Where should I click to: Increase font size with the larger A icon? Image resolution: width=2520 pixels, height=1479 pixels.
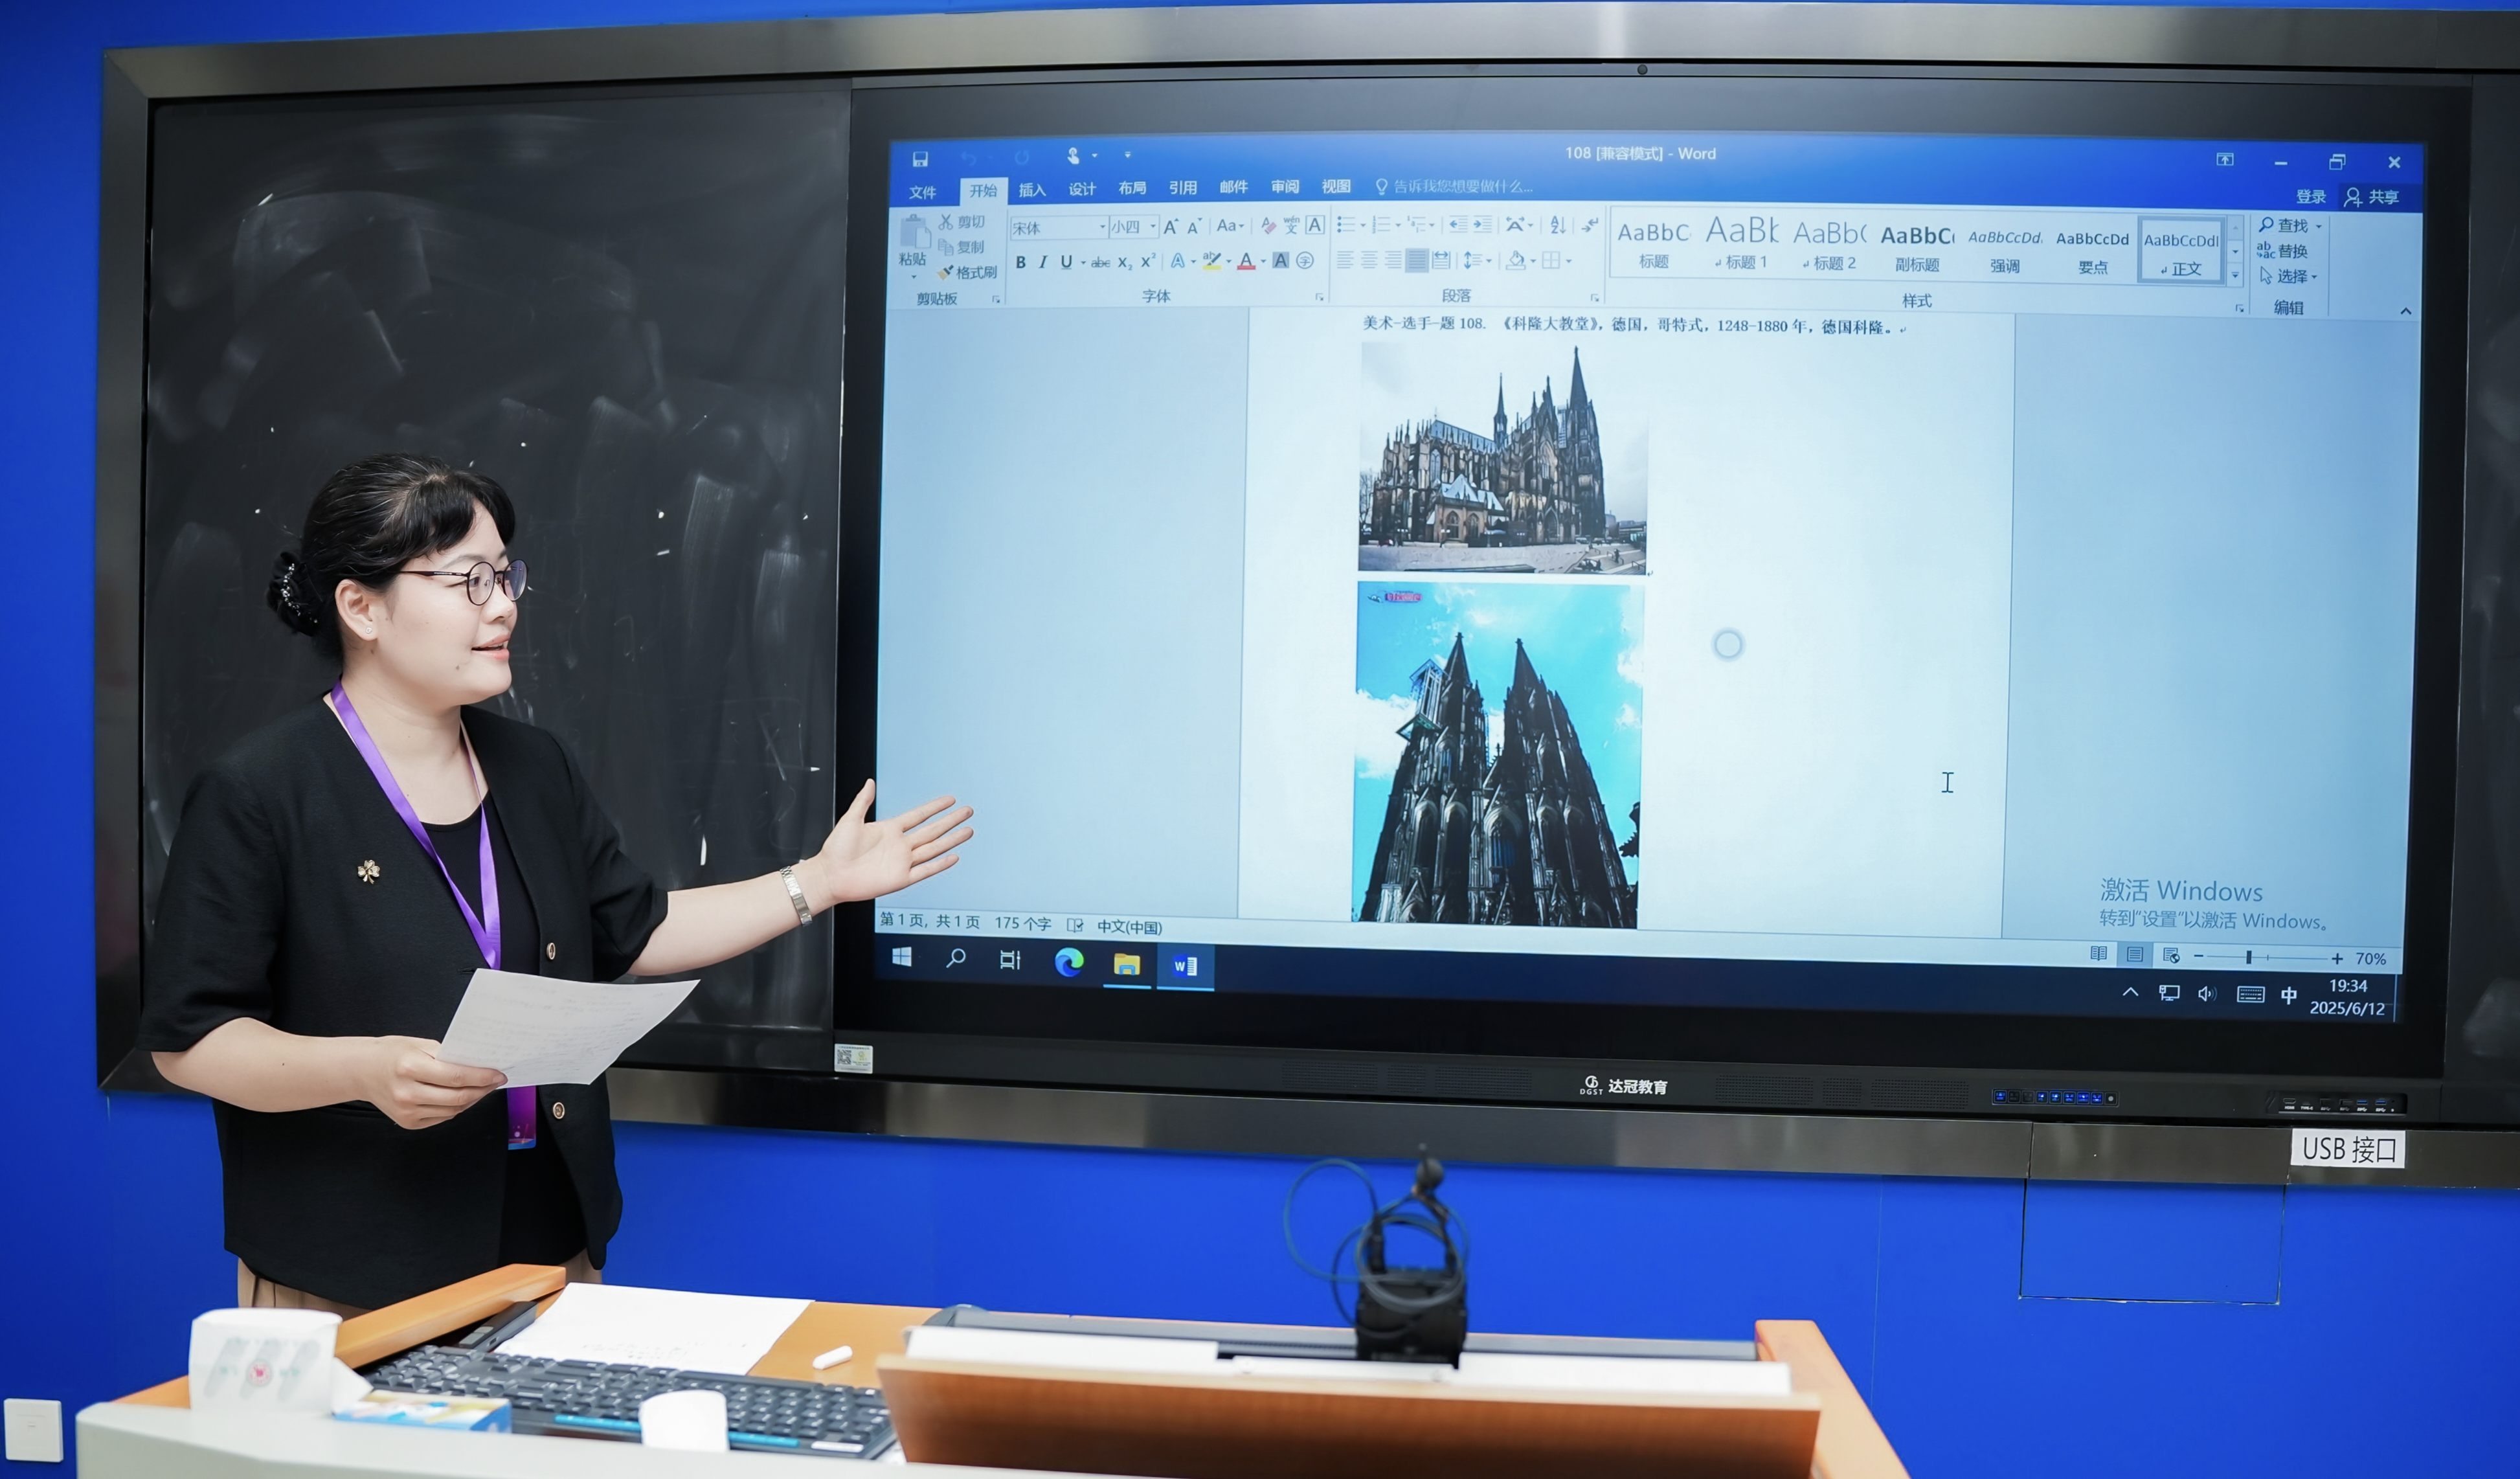coord(1171,227)
